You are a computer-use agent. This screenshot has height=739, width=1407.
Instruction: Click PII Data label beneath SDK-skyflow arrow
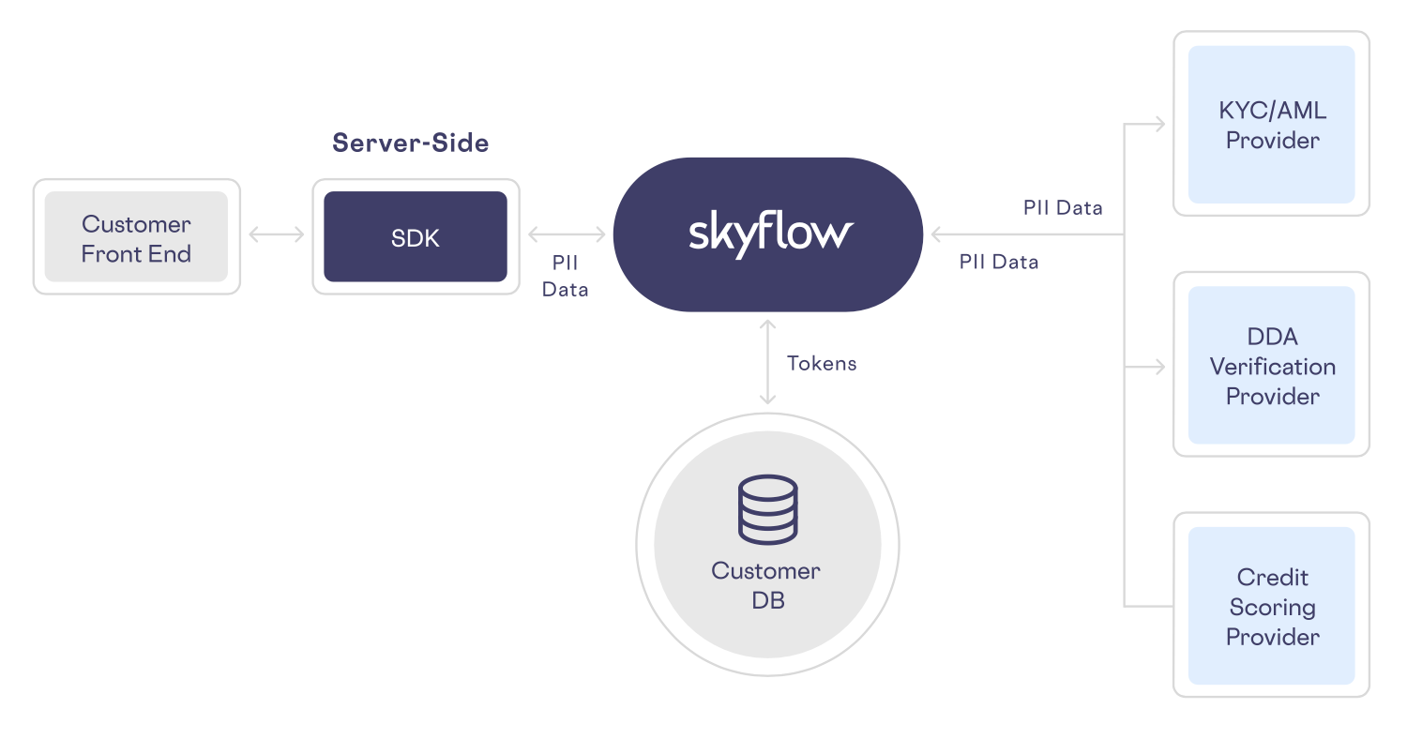point(566,277)
